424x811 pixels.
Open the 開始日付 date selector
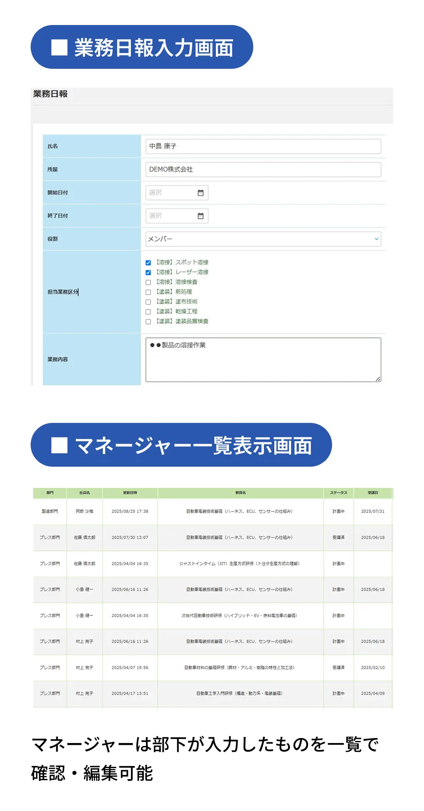[x=171, y=193]
